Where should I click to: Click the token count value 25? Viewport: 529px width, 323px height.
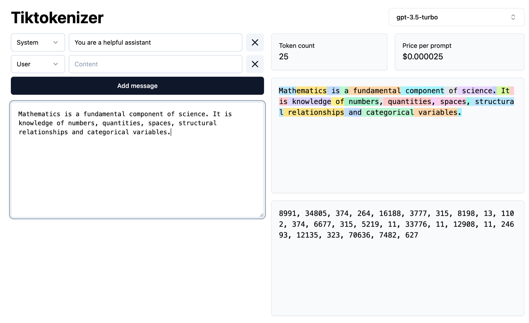(x=284, y=57)
